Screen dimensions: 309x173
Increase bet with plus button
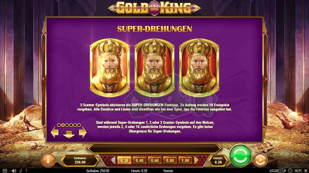[196, 160]
